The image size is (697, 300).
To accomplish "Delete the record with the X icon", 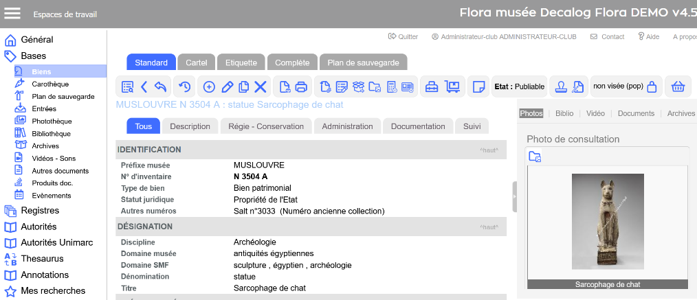I will click(261, 86).
